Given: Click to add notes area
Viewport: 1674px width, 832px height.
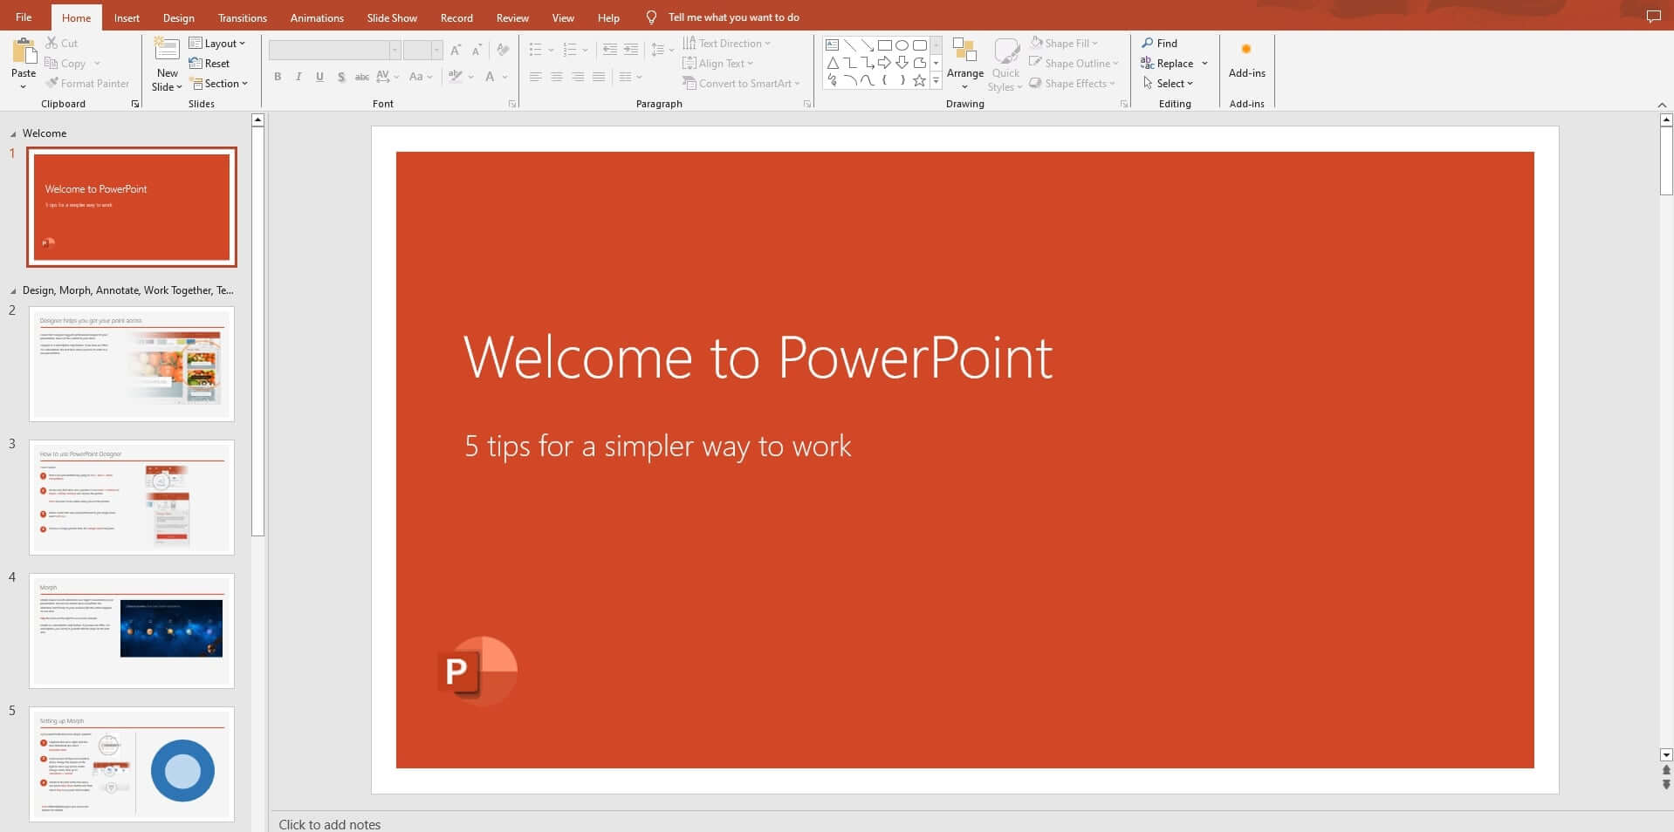Looking at the screenshot, I should tap(330, 824).
